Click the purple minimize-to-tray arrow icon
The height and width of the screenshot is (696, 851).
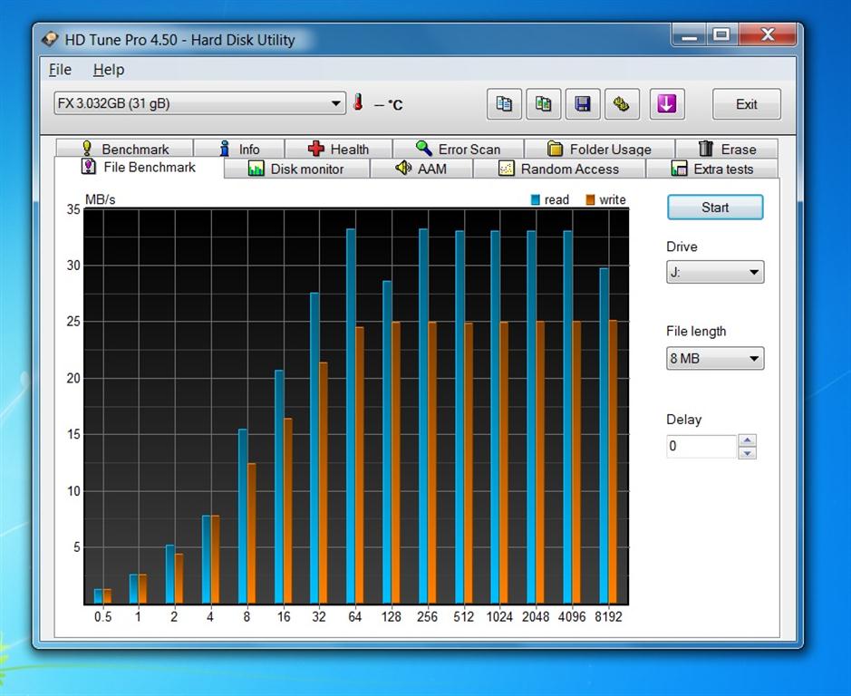pyautogui.click(x=666, y=104)
